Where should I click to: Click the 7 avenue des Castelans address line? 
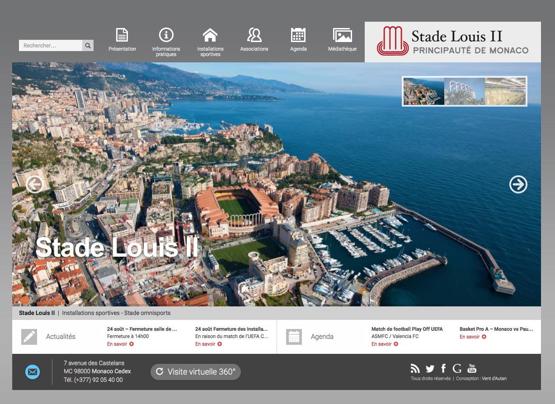(94, 363)
